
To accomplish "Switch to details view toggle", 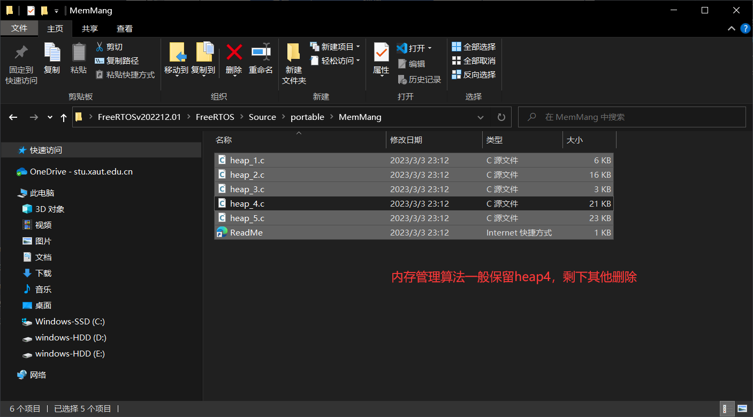I will pyautogui.click(x=727, y=409).
